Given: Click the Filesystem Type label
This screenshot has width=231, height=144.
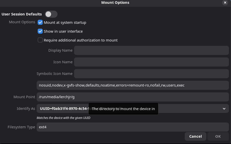Looking at the screenshot, I should coord(21,127).
